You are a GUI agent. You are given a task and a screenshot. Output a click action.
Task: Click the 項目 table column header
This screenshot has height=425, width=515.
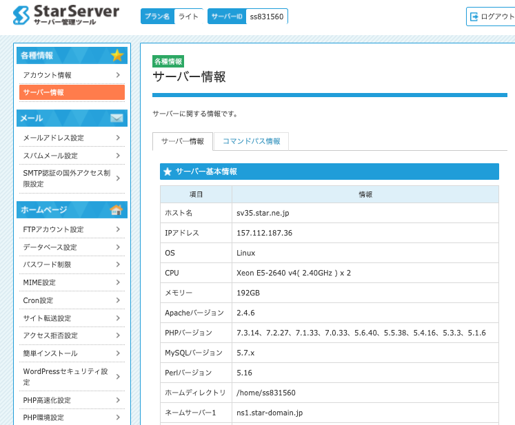tap(196, 194)
